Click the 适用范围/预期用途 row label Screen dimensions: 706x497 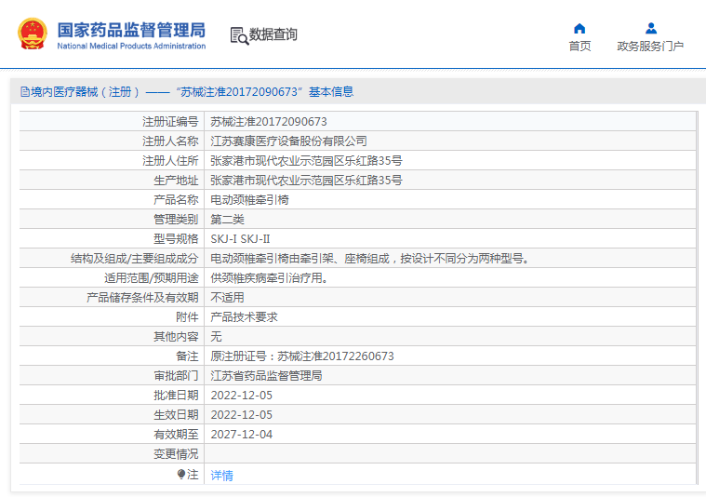(152, 278)
